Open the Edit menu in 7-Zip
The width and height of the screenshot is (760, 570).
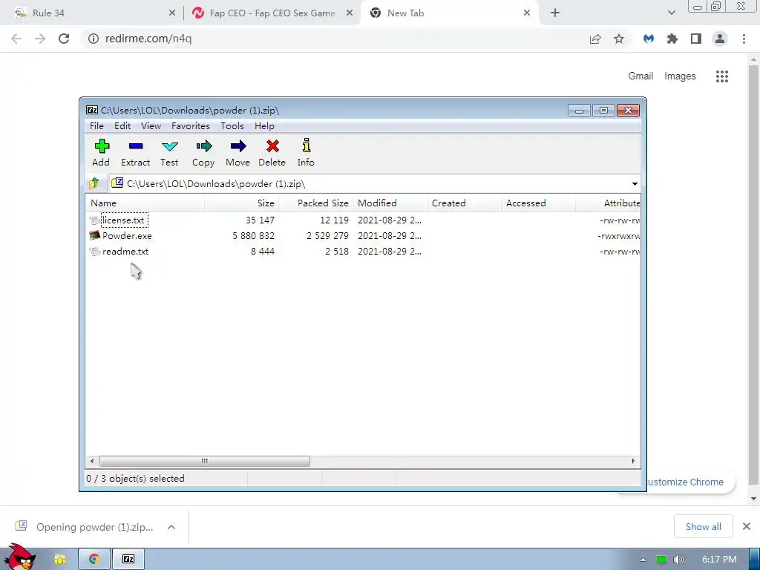coord(122,126)
